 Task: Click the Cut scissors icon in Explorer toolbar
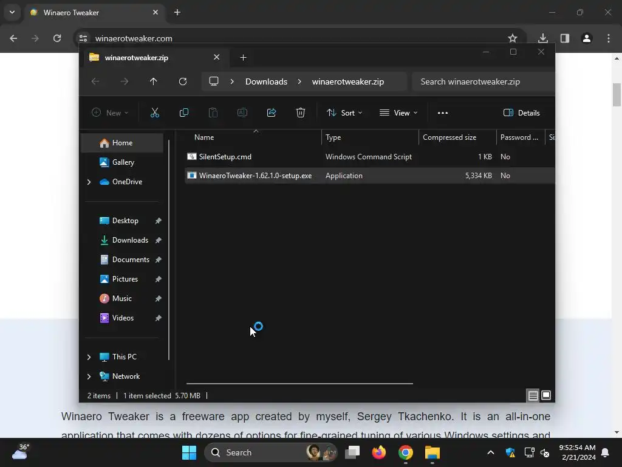coord(155,112)
